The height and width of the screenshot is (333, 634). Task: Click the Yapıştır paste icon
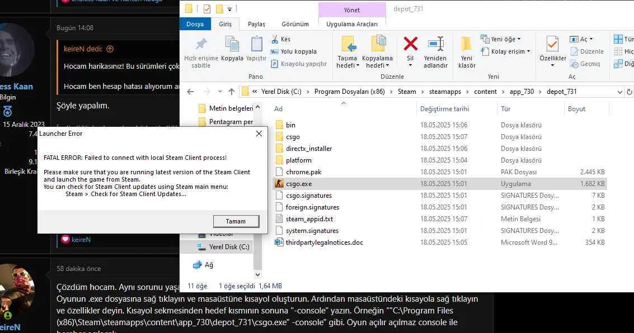pyautogui.click(x=256, y=44)
